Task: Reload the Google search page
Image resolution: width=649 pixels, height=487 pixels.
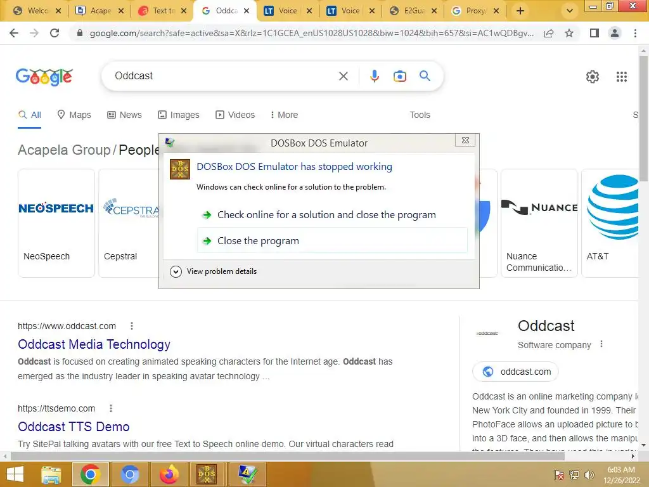Action: [55, 33]
